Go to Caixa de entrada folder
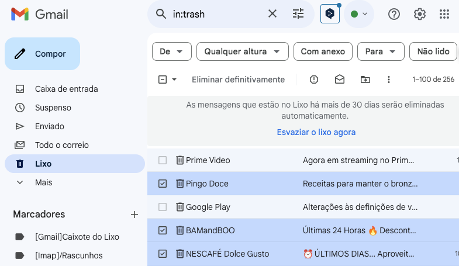Screen dimensions: 459x266 pos(66,89)
